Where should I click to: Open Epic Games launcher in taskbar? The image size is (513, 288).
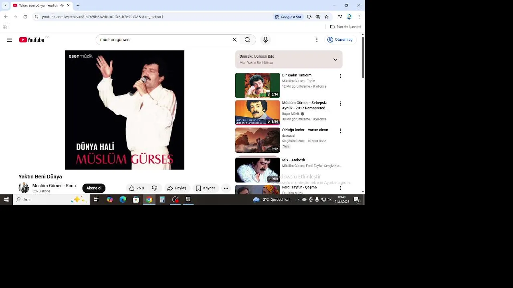point(188,200)
